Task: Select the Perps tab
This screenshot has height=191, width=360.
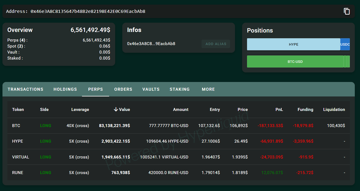Action: [x=95, y=89]
